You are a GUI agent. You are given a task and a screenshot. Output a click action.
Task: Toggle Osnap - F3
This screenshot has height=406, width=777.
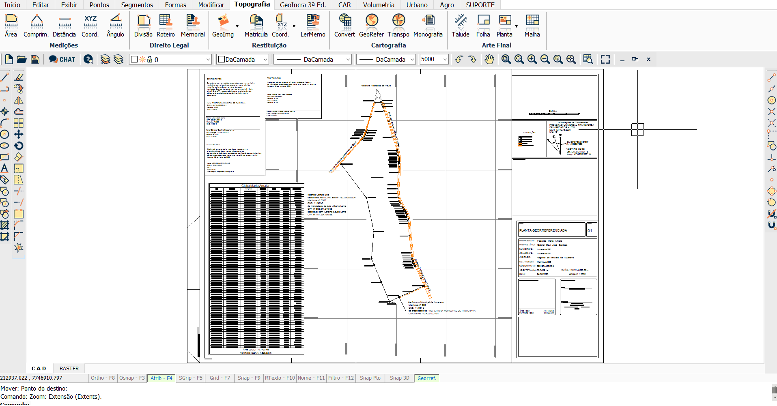tap(132, 378)
